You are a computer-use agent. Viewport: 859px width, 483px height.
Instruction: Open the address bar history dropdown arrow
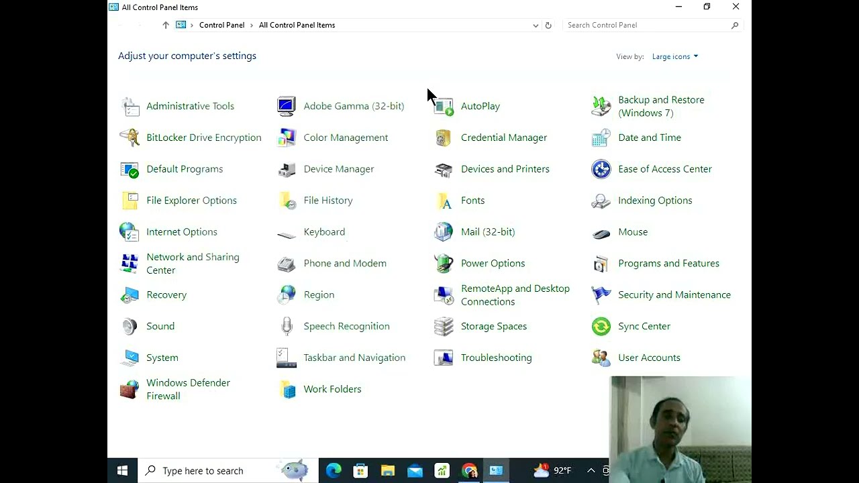point(536,25)
